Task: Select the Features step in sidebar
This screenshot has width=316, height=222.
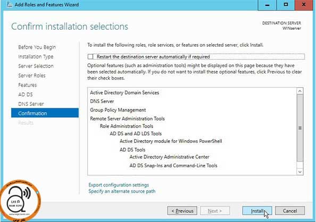Action: click(28, 85)
